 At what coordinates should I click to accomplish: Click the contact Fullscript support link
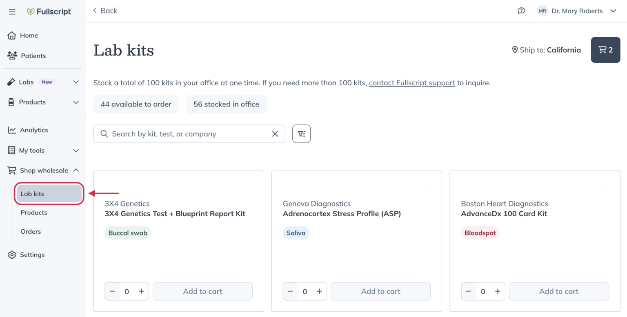click(x=411, y=82)
